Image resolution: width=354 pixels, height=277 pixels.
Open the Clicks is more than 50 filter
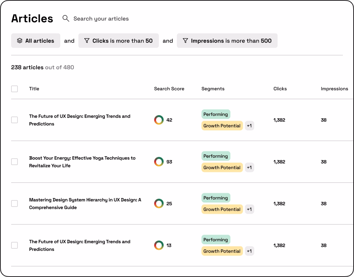click(x=118, y=41)
